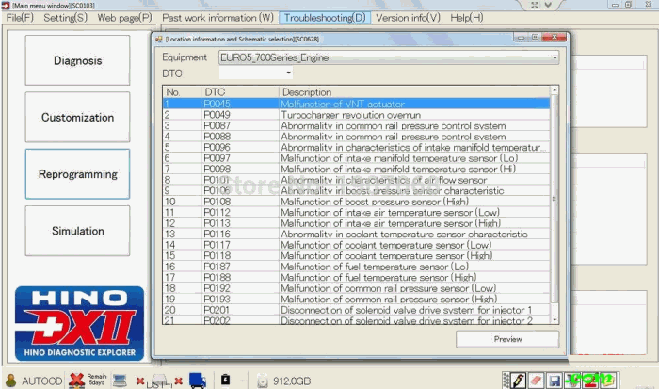Image resolution: width=659 pixels, height=389 pixels.
Task: Open the Diagnosis section button
Action: click(78, 60)
